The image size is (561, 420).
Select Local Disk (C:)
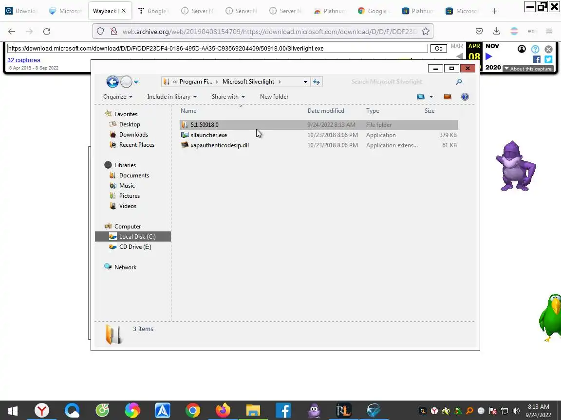pos(133,236)
